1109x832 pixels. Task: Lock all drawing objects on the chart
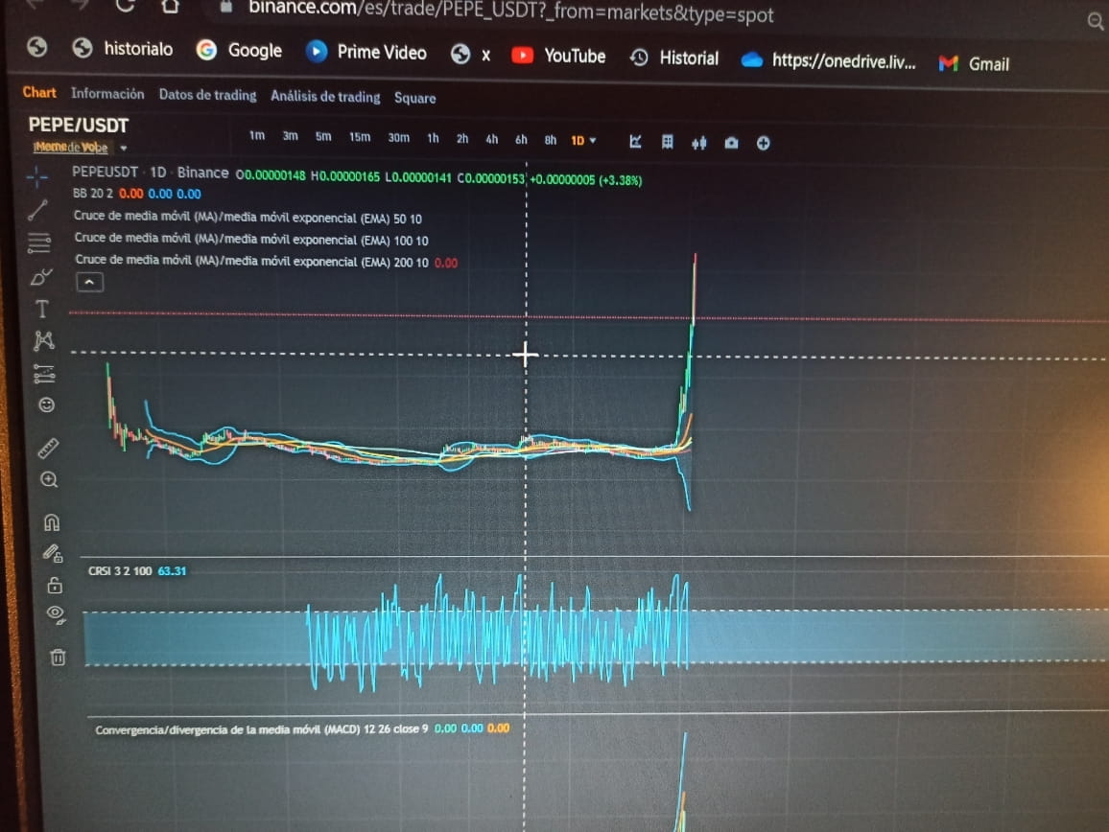[56, 585]
